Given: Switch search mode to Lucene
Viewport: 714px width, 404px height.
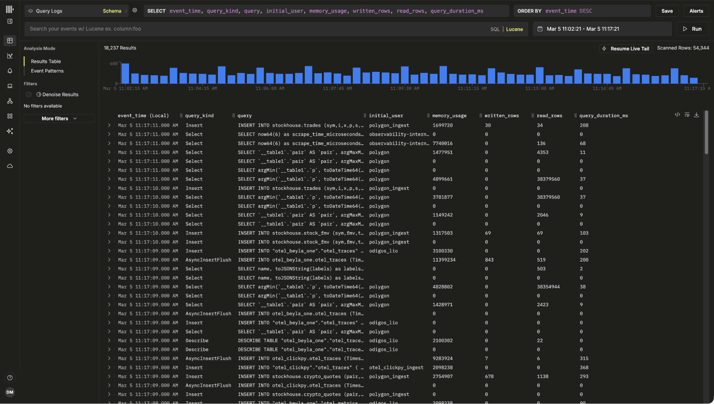Looking at the screenshot, I should [x=514, y=29].
